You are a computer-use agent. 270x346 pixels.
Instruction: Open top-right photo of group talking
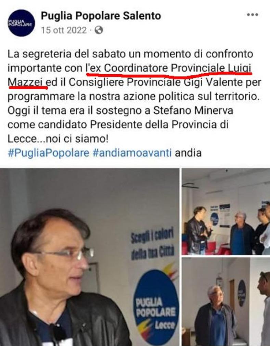pyautogui.click(x=226, y=212)
